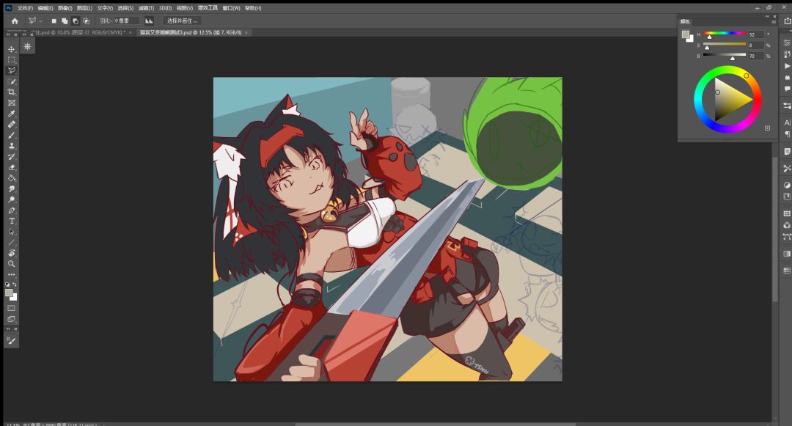792x426 pixels.
Task: Select the Hand/Rotate View tool
Action: (12, 253)
